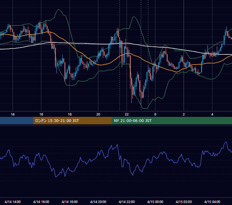Click the 4/15 00:00 date label
This screenshot has height=205, width=232.
click(155, 202)
